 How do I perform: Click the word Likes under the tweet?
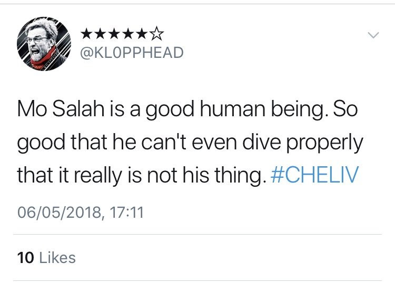click(57, 258)
